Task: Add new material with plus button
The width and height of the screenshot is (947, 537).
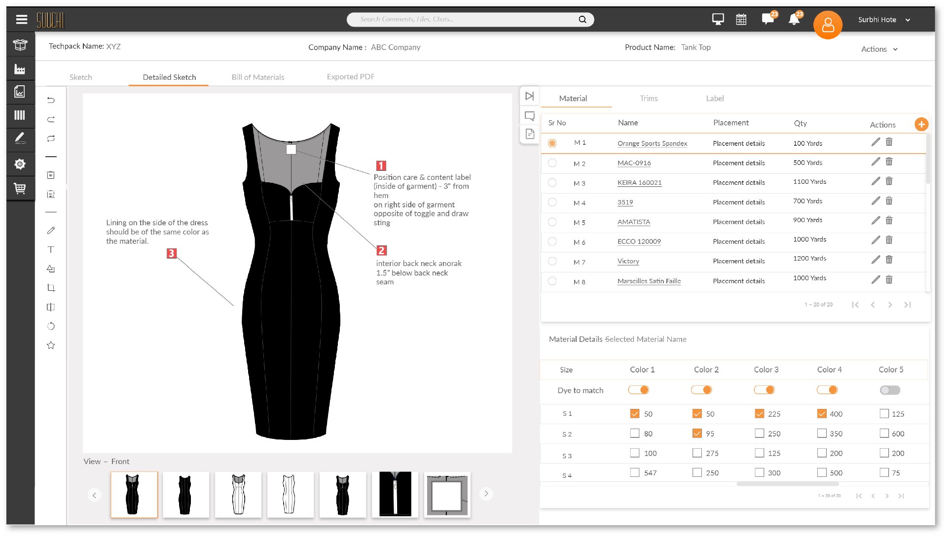Action: 921,124
